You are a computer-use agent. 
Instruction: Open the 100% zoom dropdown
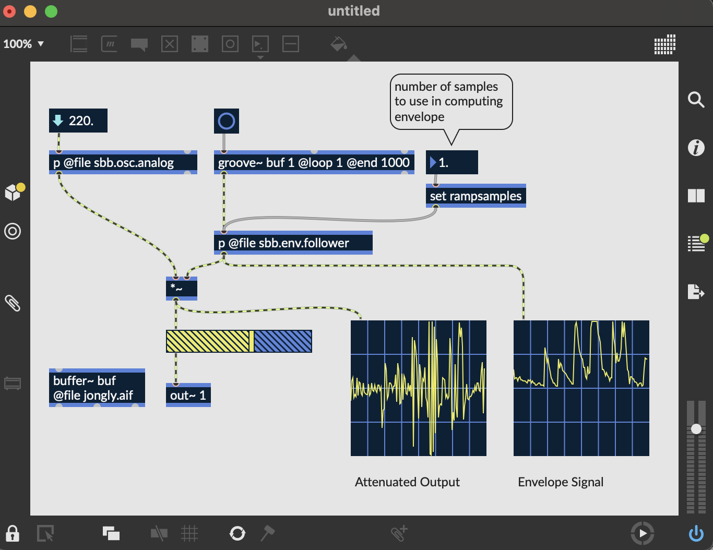point(23,44)
